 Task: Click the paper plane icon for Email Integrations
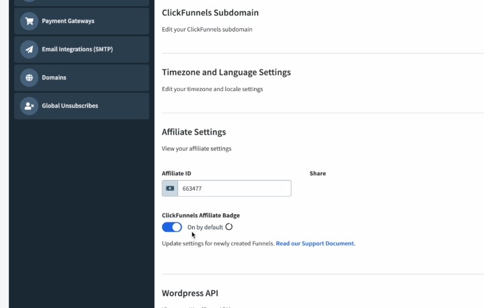point(30,49)
